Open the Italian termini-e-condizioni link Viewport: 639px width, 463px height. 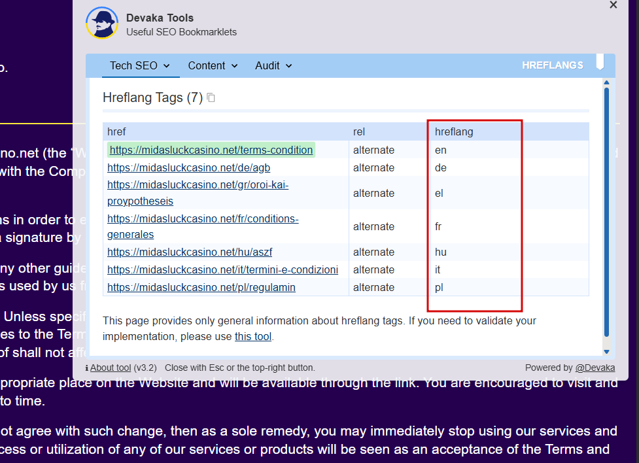(x=222, y=269)
